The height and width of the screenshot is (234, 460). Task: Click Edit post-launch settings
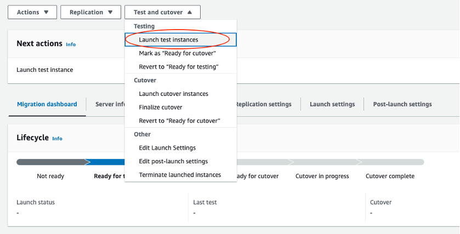point(173,162)
